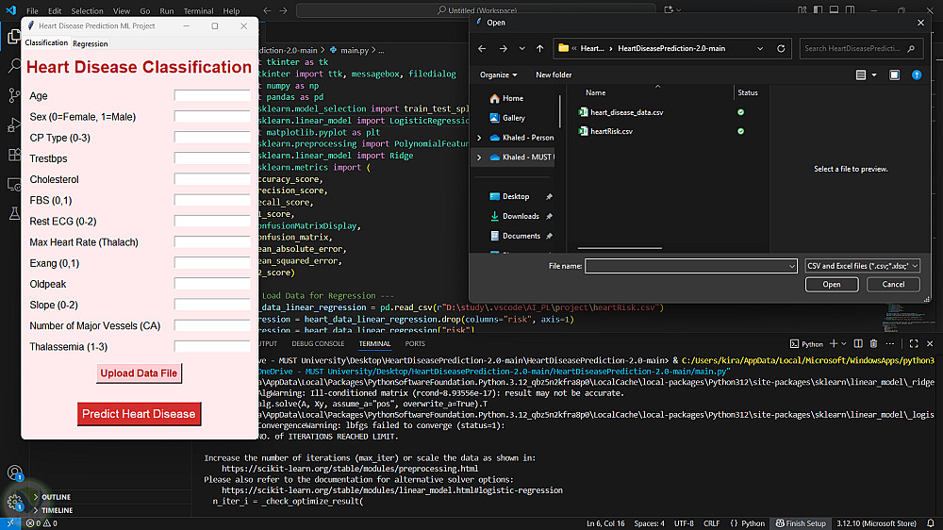Click the notifications bell in status bar
Image resolution: width=943 pixels, height=530 pixels.
(930, 523)
